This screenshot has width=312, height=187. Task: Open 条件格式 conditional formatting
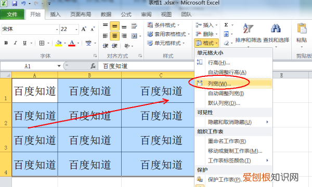[163, 25]
